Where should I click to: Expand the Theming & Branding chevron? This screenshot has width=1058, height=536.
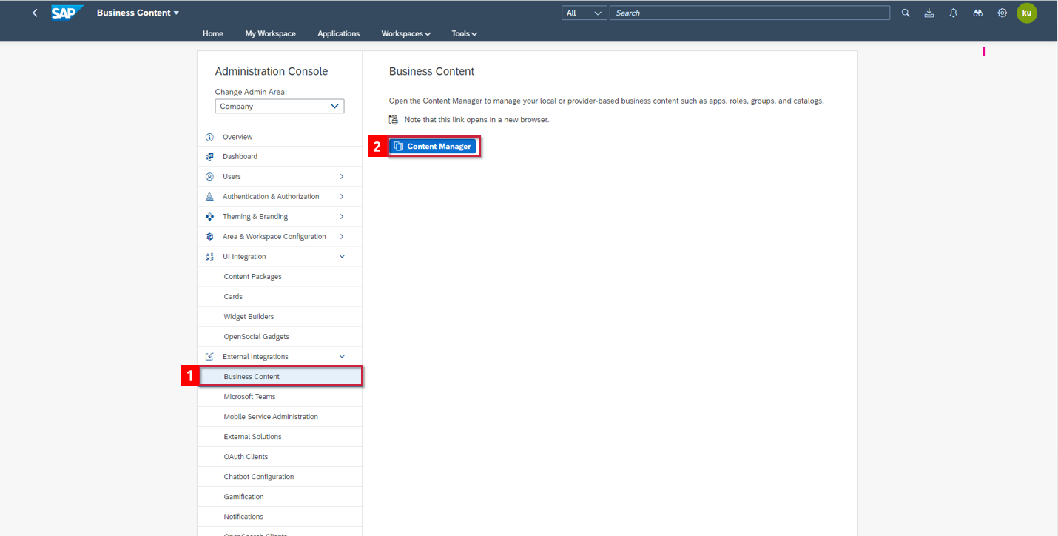342,217
